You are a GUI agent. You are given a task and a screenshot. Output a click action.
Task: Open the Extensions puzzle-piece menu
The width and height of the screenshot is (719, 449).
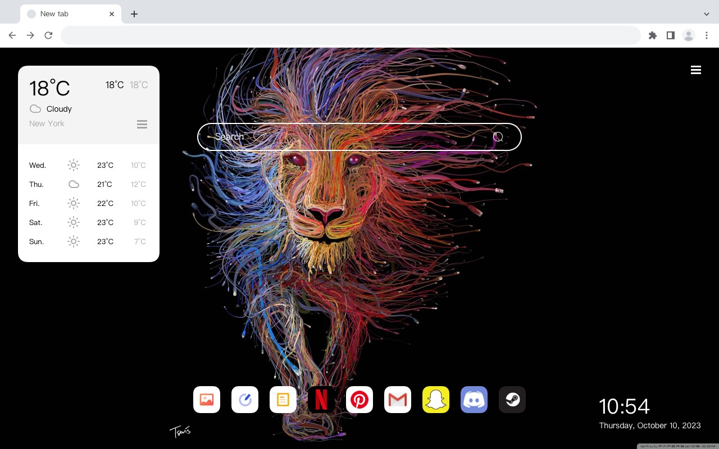coord(653,35)
